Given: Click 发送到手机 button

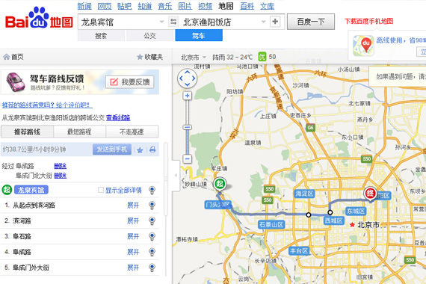Looking at the screenshot, I should pyautogui.click(x=112, y=149).
